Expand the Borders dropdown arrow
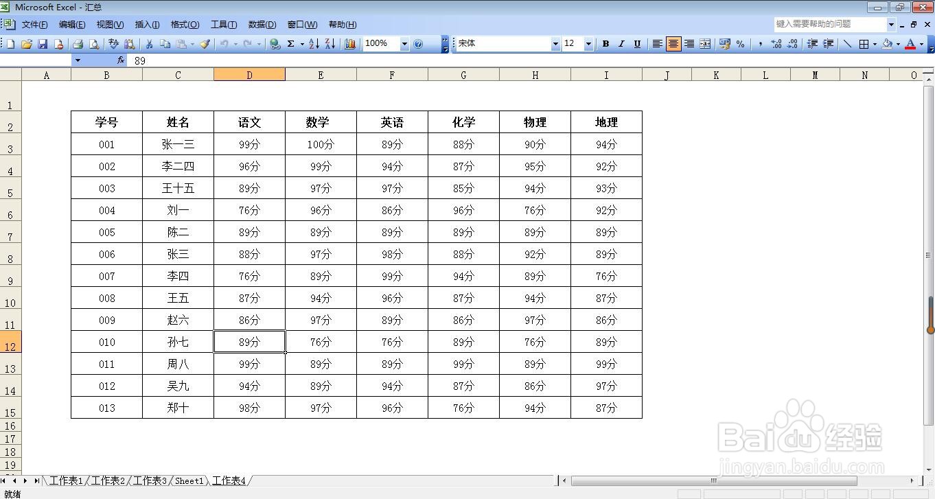The image size is (935, 499). tap(875, 43)
